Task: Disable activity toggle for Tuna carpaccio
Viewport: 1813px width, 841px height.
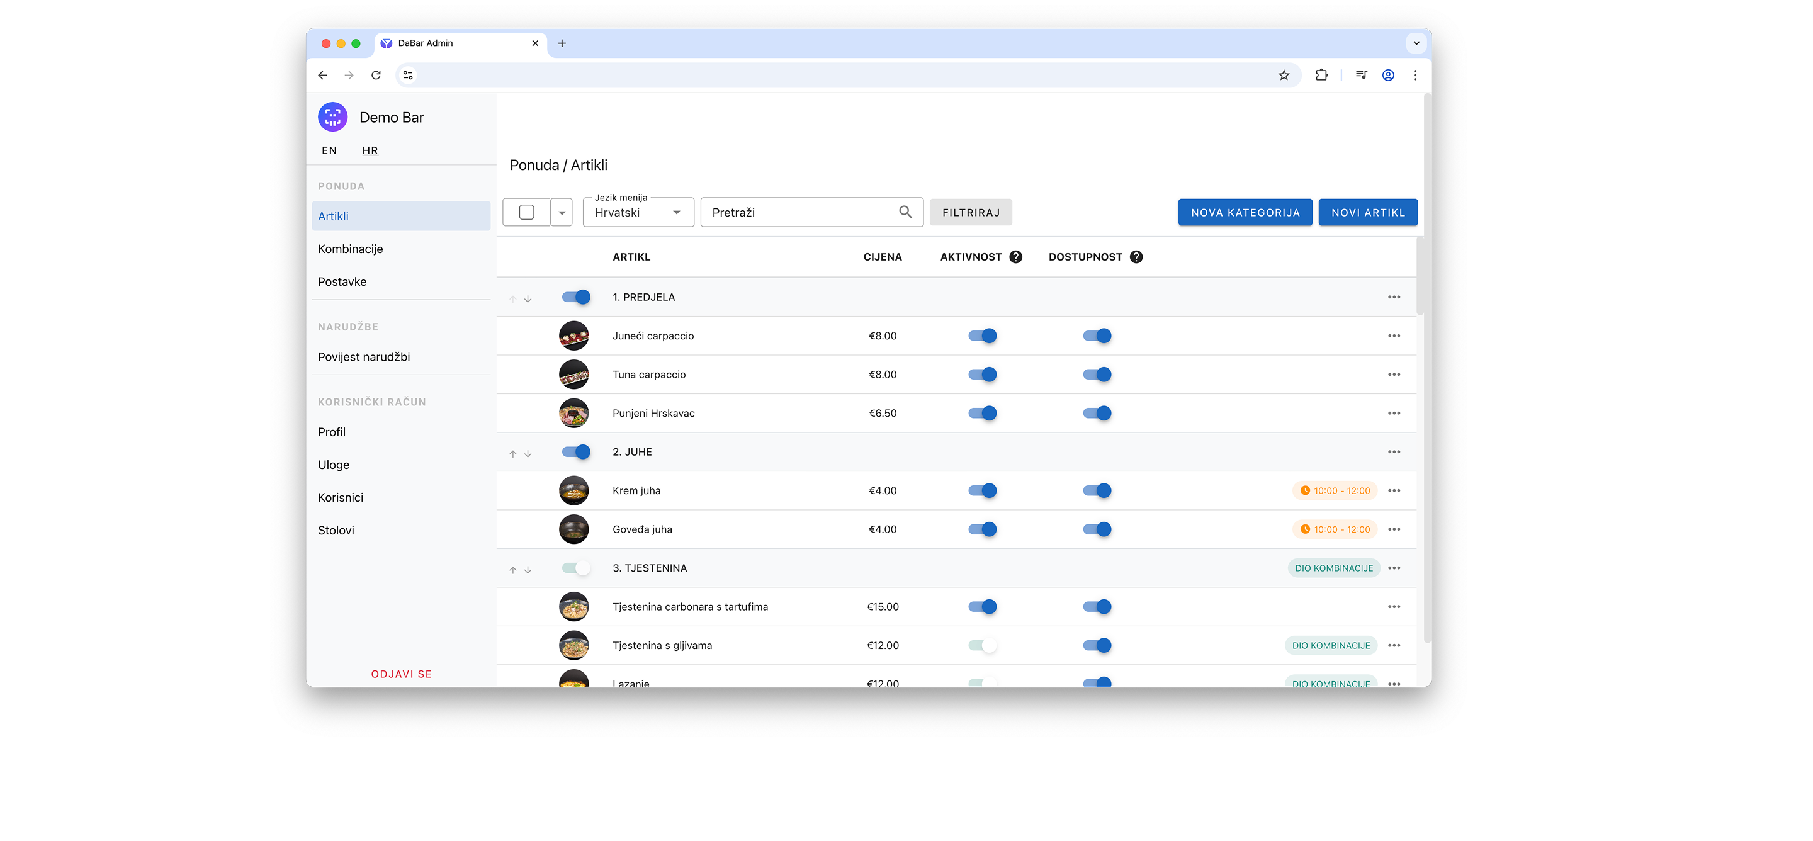Action: (983, 375)
